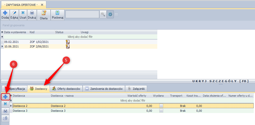Click the send email icon in side panel
The image size is (255, 125).
[5, 118]
